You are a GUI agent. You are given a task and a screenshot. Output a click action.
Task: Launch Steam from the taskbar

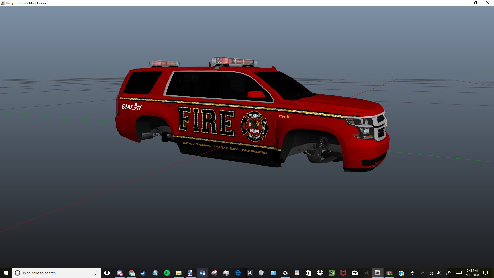point(143,273)
